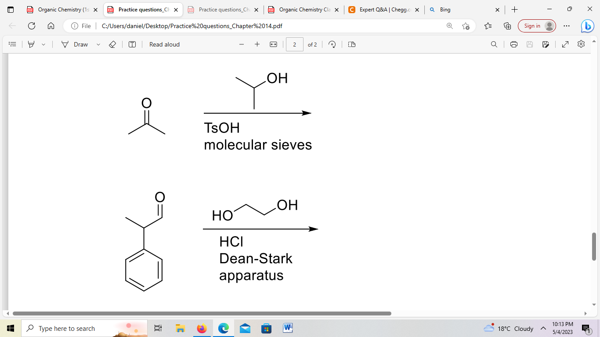
Task: Click the page number input field
Action: pos(294,44)
